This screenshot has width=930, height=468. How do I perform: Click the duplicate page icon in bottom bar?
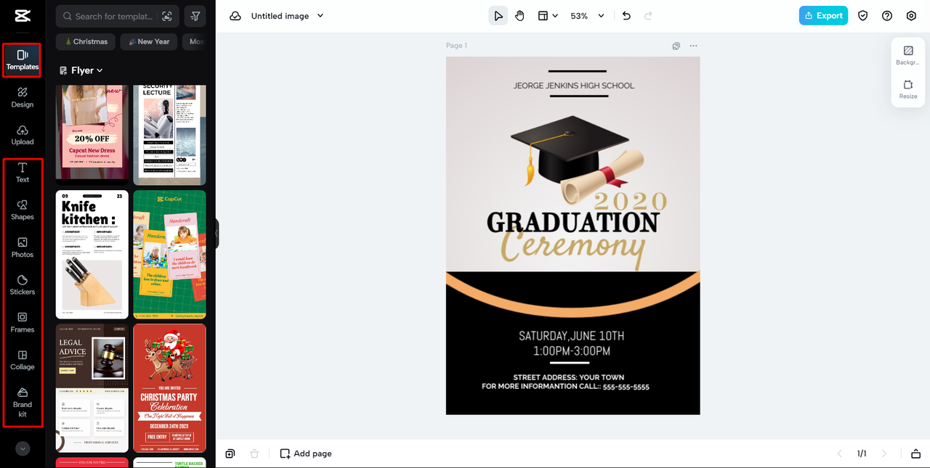230,453
